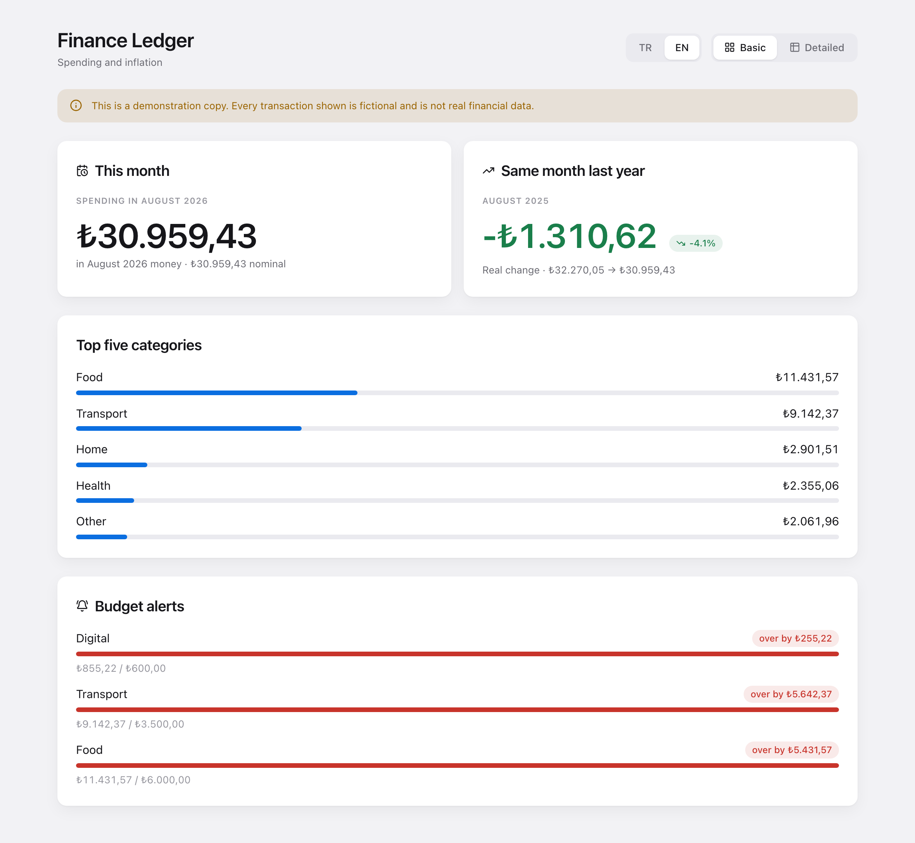Click the bell icon beside Budget alerts
This screenshot has width=915, height=843.
[x=82, y=606]
